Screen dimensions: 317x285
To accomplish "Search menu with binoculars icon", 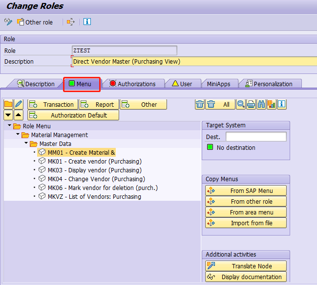I will pos(261,104).
